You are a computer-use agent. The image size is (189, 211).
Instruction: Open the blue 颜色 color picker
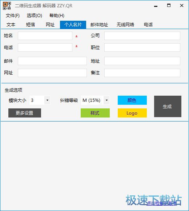132,100
